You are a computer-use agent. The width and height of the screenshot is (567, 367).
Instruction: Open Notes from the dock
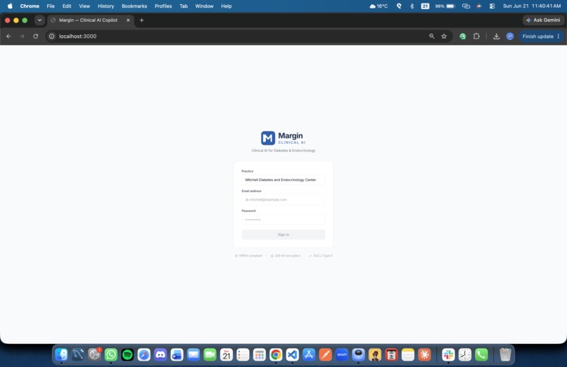[x=408, y=355]
